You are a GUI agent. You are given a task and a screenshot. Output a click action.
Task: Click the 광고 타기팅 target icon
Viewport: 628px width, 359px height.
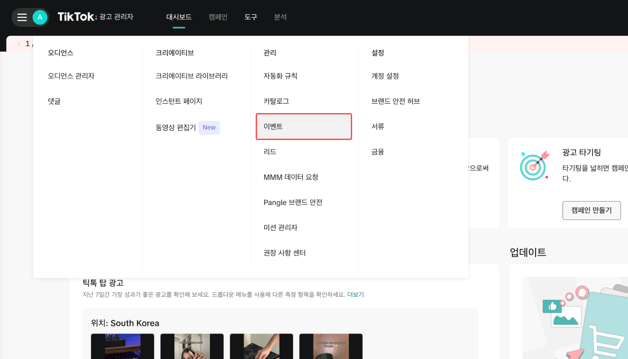[x=534, y=166]
